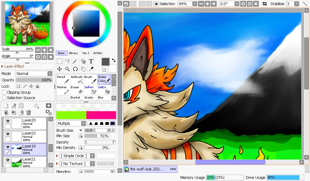Select the Selection Source radio button
The height and width of the screenshot is (181, 310).
[x=4, y=98]
